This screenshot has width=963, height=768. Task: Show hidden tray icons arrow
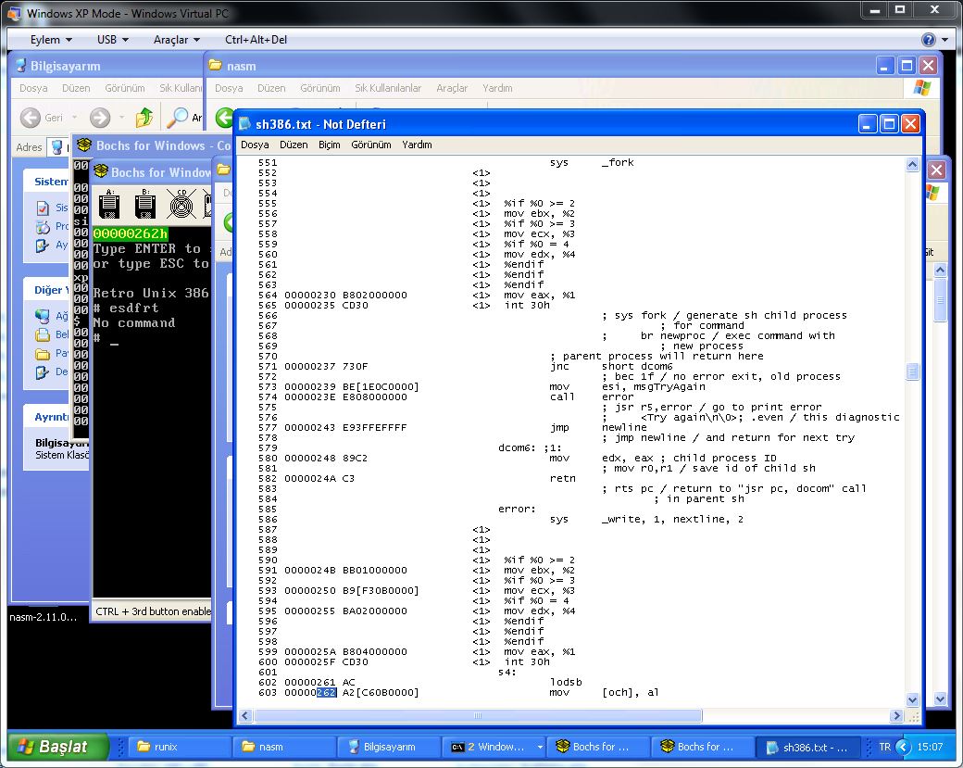[x=903, y=747]
